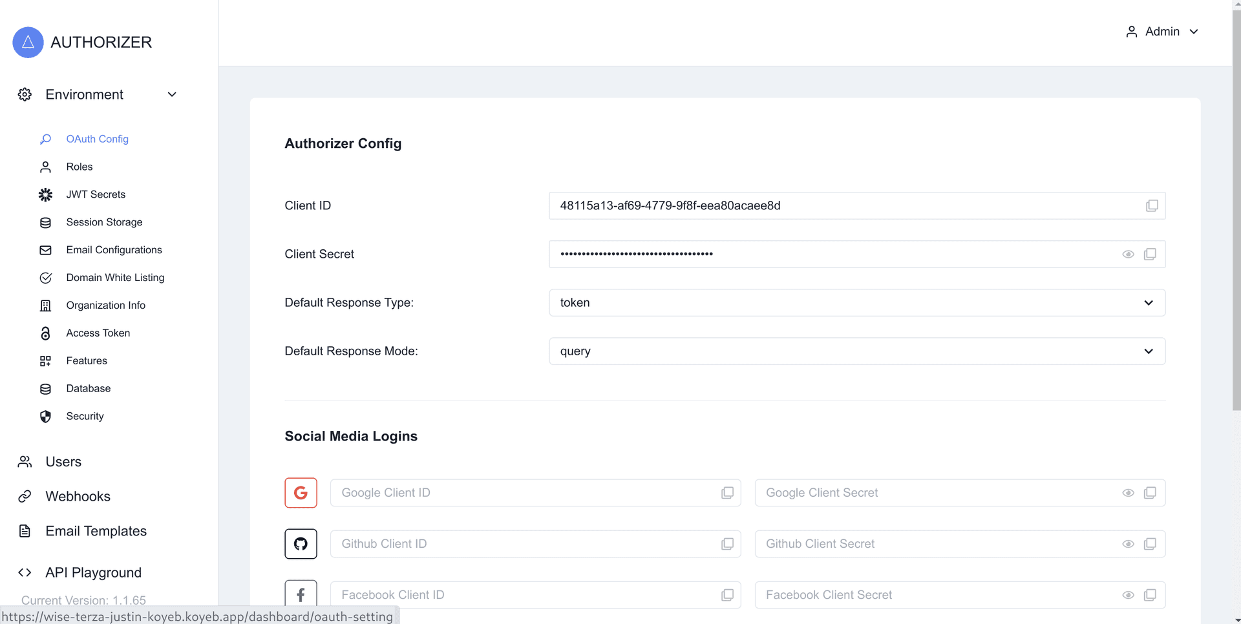Open the Session Storage section
The image size is (1241, 624).
pyautogui.click(x=104, y=222)
